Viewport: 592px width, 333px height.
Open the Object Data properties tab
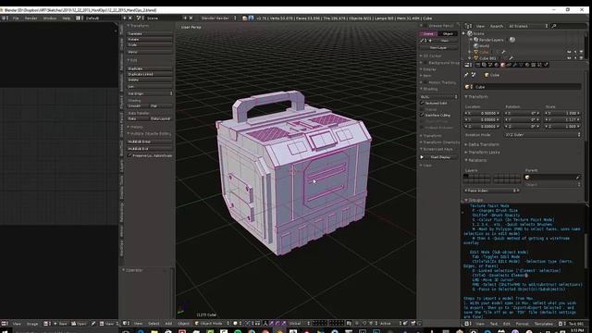pos(521,65)
